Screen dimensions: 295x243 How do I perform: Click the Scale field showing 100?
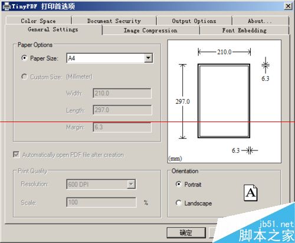coord(101,202)
